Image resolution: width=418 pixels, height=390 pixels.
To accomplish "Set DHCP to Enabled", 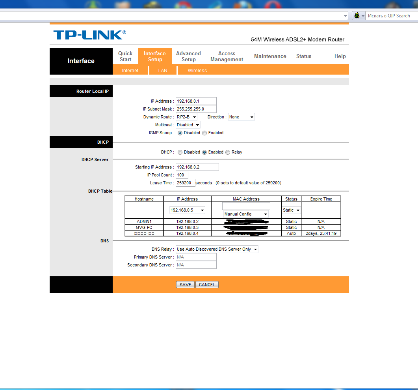I will pyautogui.click(x=204, y=152).
